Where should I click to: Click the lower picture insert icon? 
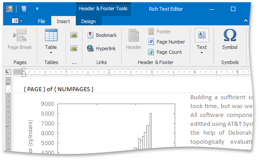click(74, 48)
